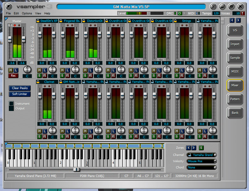The image size is (249, 191).
Task: Click the vsampler logo play icon
Action: (x=8, y=7)
